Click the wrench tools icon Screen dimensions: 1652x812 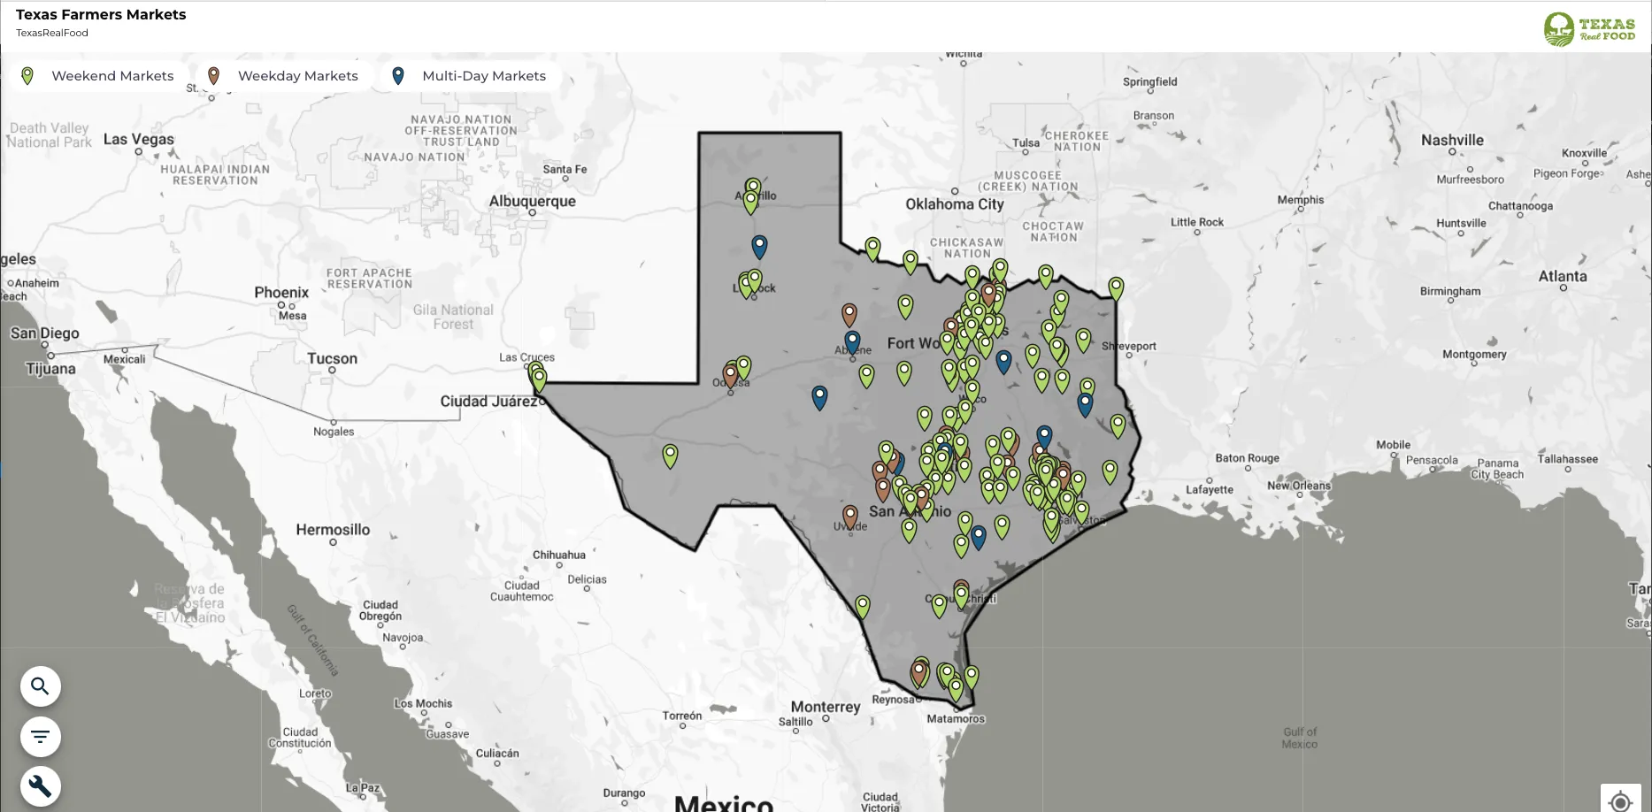(40, 785)
